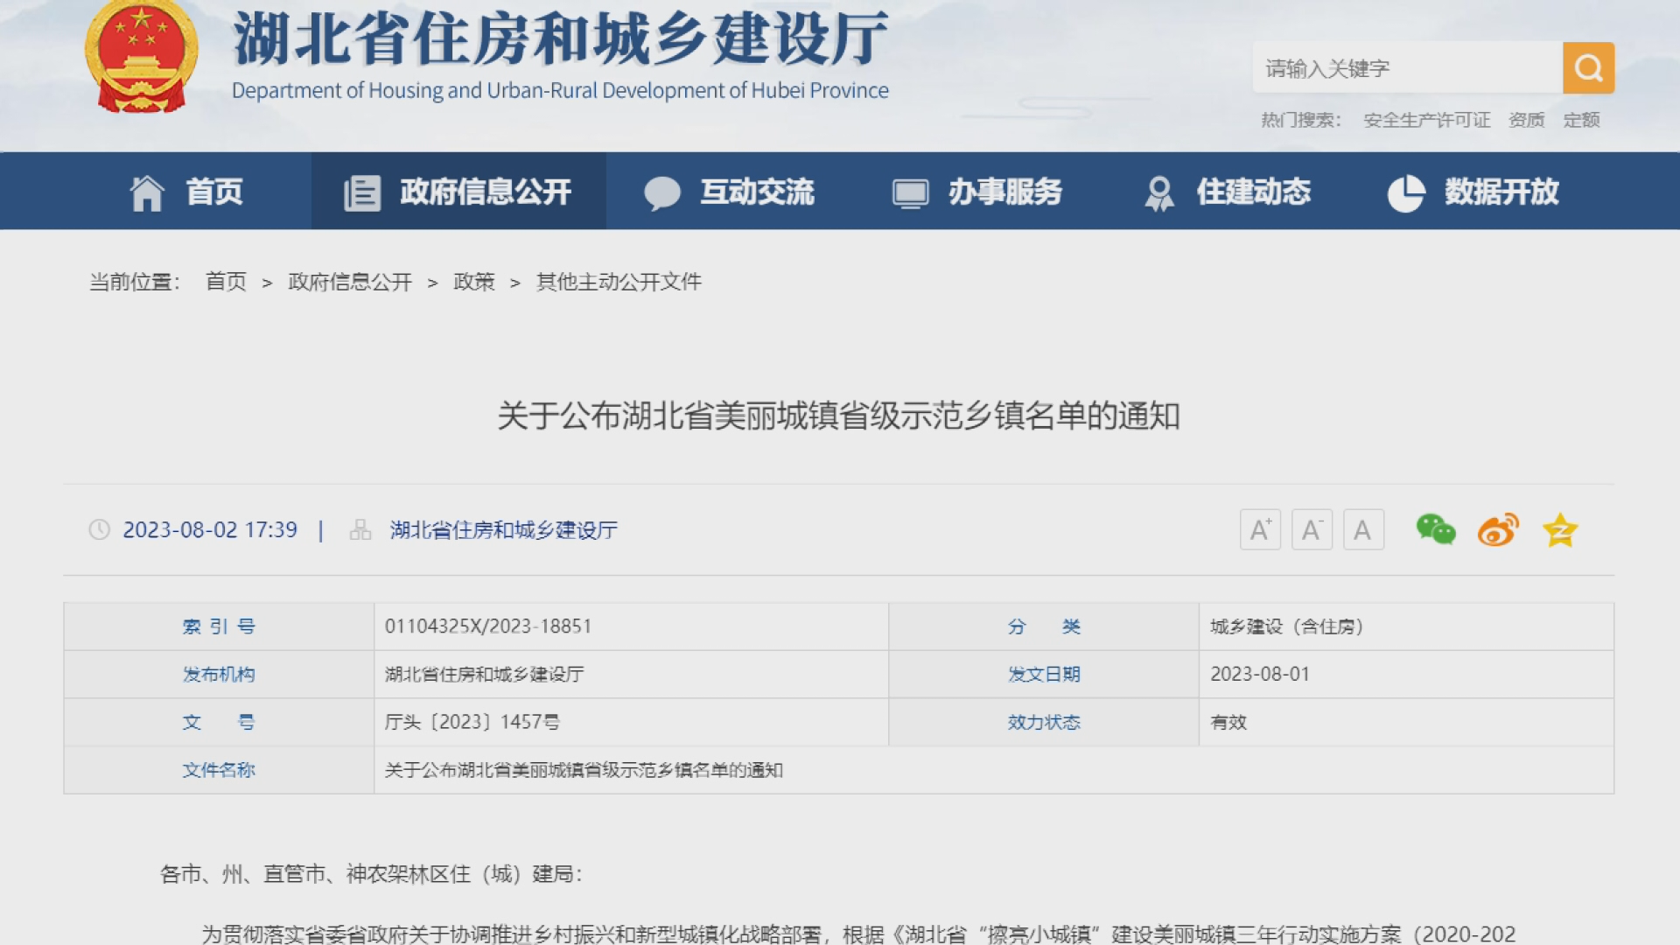This screenshot has height=945, width=1680.
Task: Share article via WeChat icon
Action: coord(1435,529)
